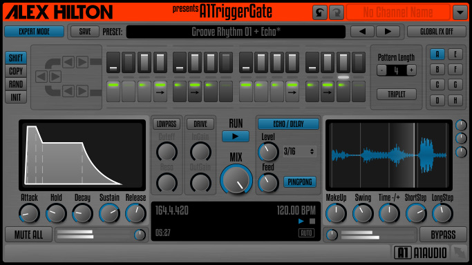Click the undo arrow button

[x=320, y=12]
